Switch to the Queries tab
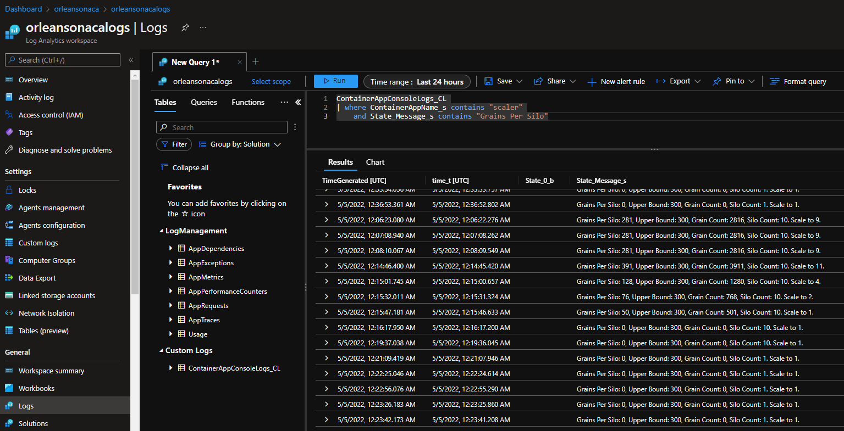The image size is (844, 431). [204, 102]
